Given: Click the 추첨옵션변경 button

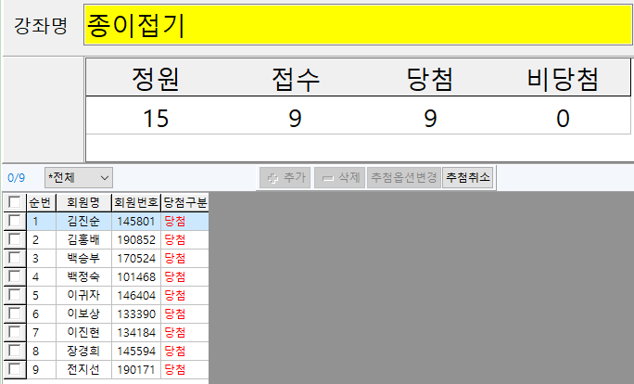Looking at the screenshot, I should click(403, 178).
